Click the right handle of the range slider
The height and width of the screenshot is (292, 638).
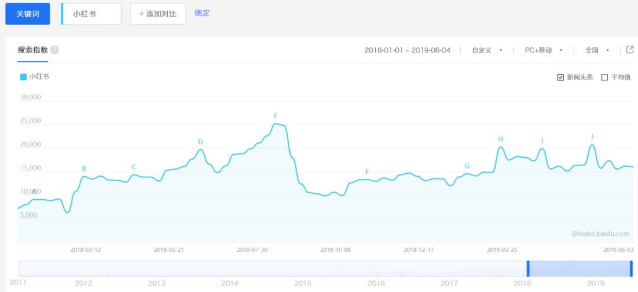tap(631, 269)
